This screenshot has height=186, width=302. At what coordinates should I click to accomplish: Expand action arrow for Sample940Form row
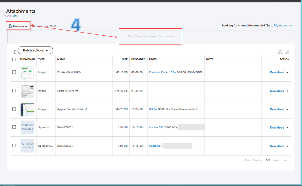(287, 91)
